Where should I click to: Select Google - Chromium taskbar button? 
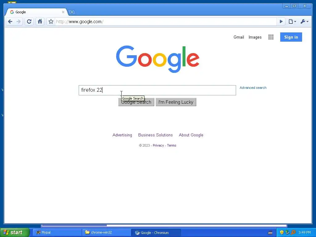pos(156,233)
